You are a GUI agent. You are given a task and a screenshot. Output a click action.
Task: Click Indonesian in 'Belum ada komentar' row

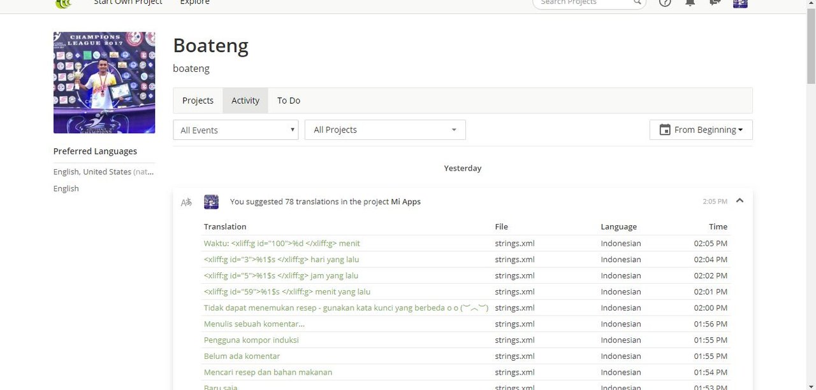[x=621, y=356]
